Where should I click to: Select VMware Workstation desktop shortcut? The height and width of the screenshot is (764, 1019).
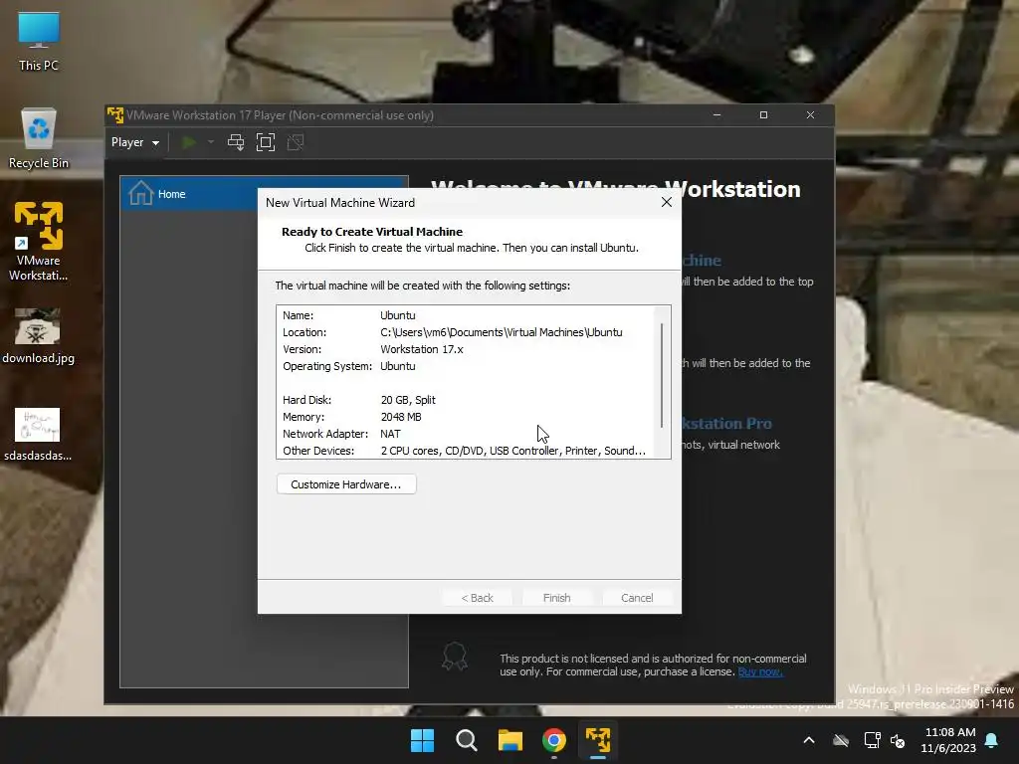point(39,242)
